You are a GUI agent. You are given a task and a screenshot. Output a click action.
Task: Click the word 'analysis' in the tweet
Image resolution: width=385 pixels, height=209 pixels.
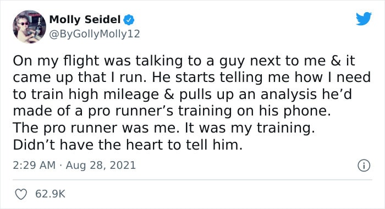289,95
